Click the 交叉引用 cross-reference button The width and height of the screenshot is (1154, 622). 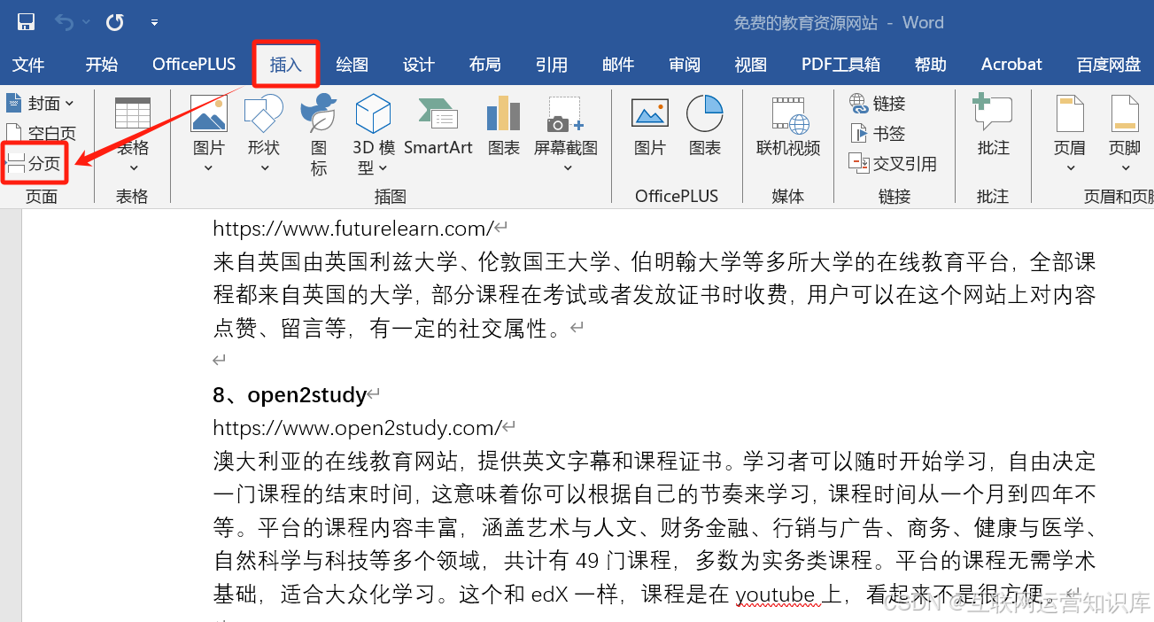[893, 164]
